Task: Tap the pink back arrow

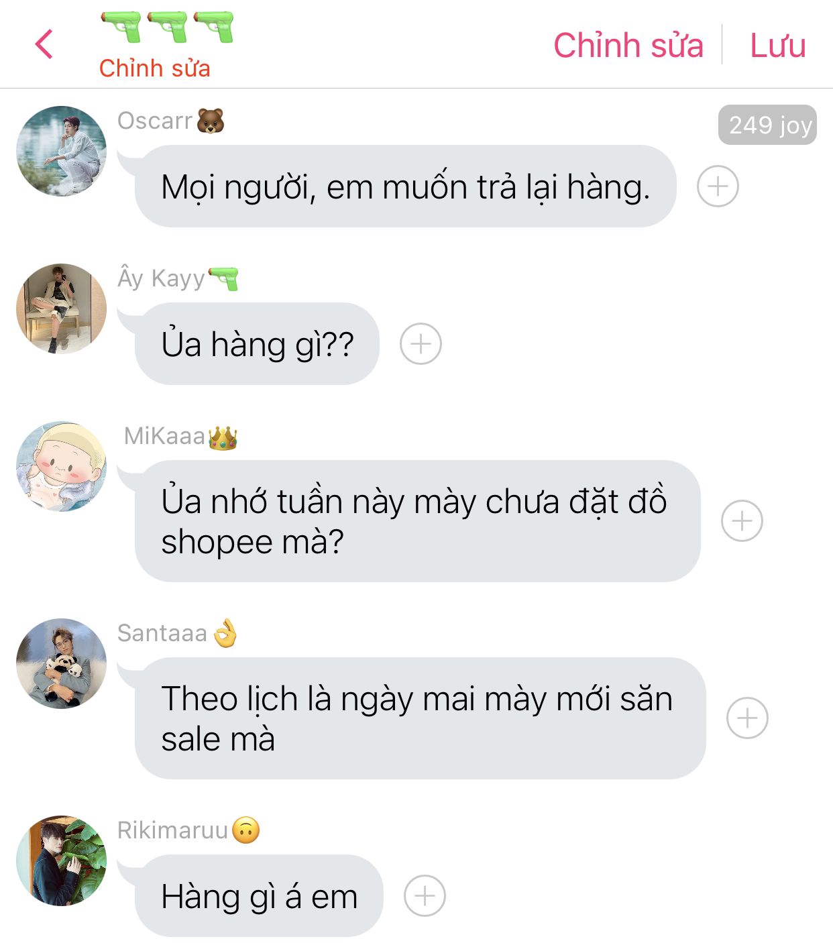Action: click(x=44, y=44)
